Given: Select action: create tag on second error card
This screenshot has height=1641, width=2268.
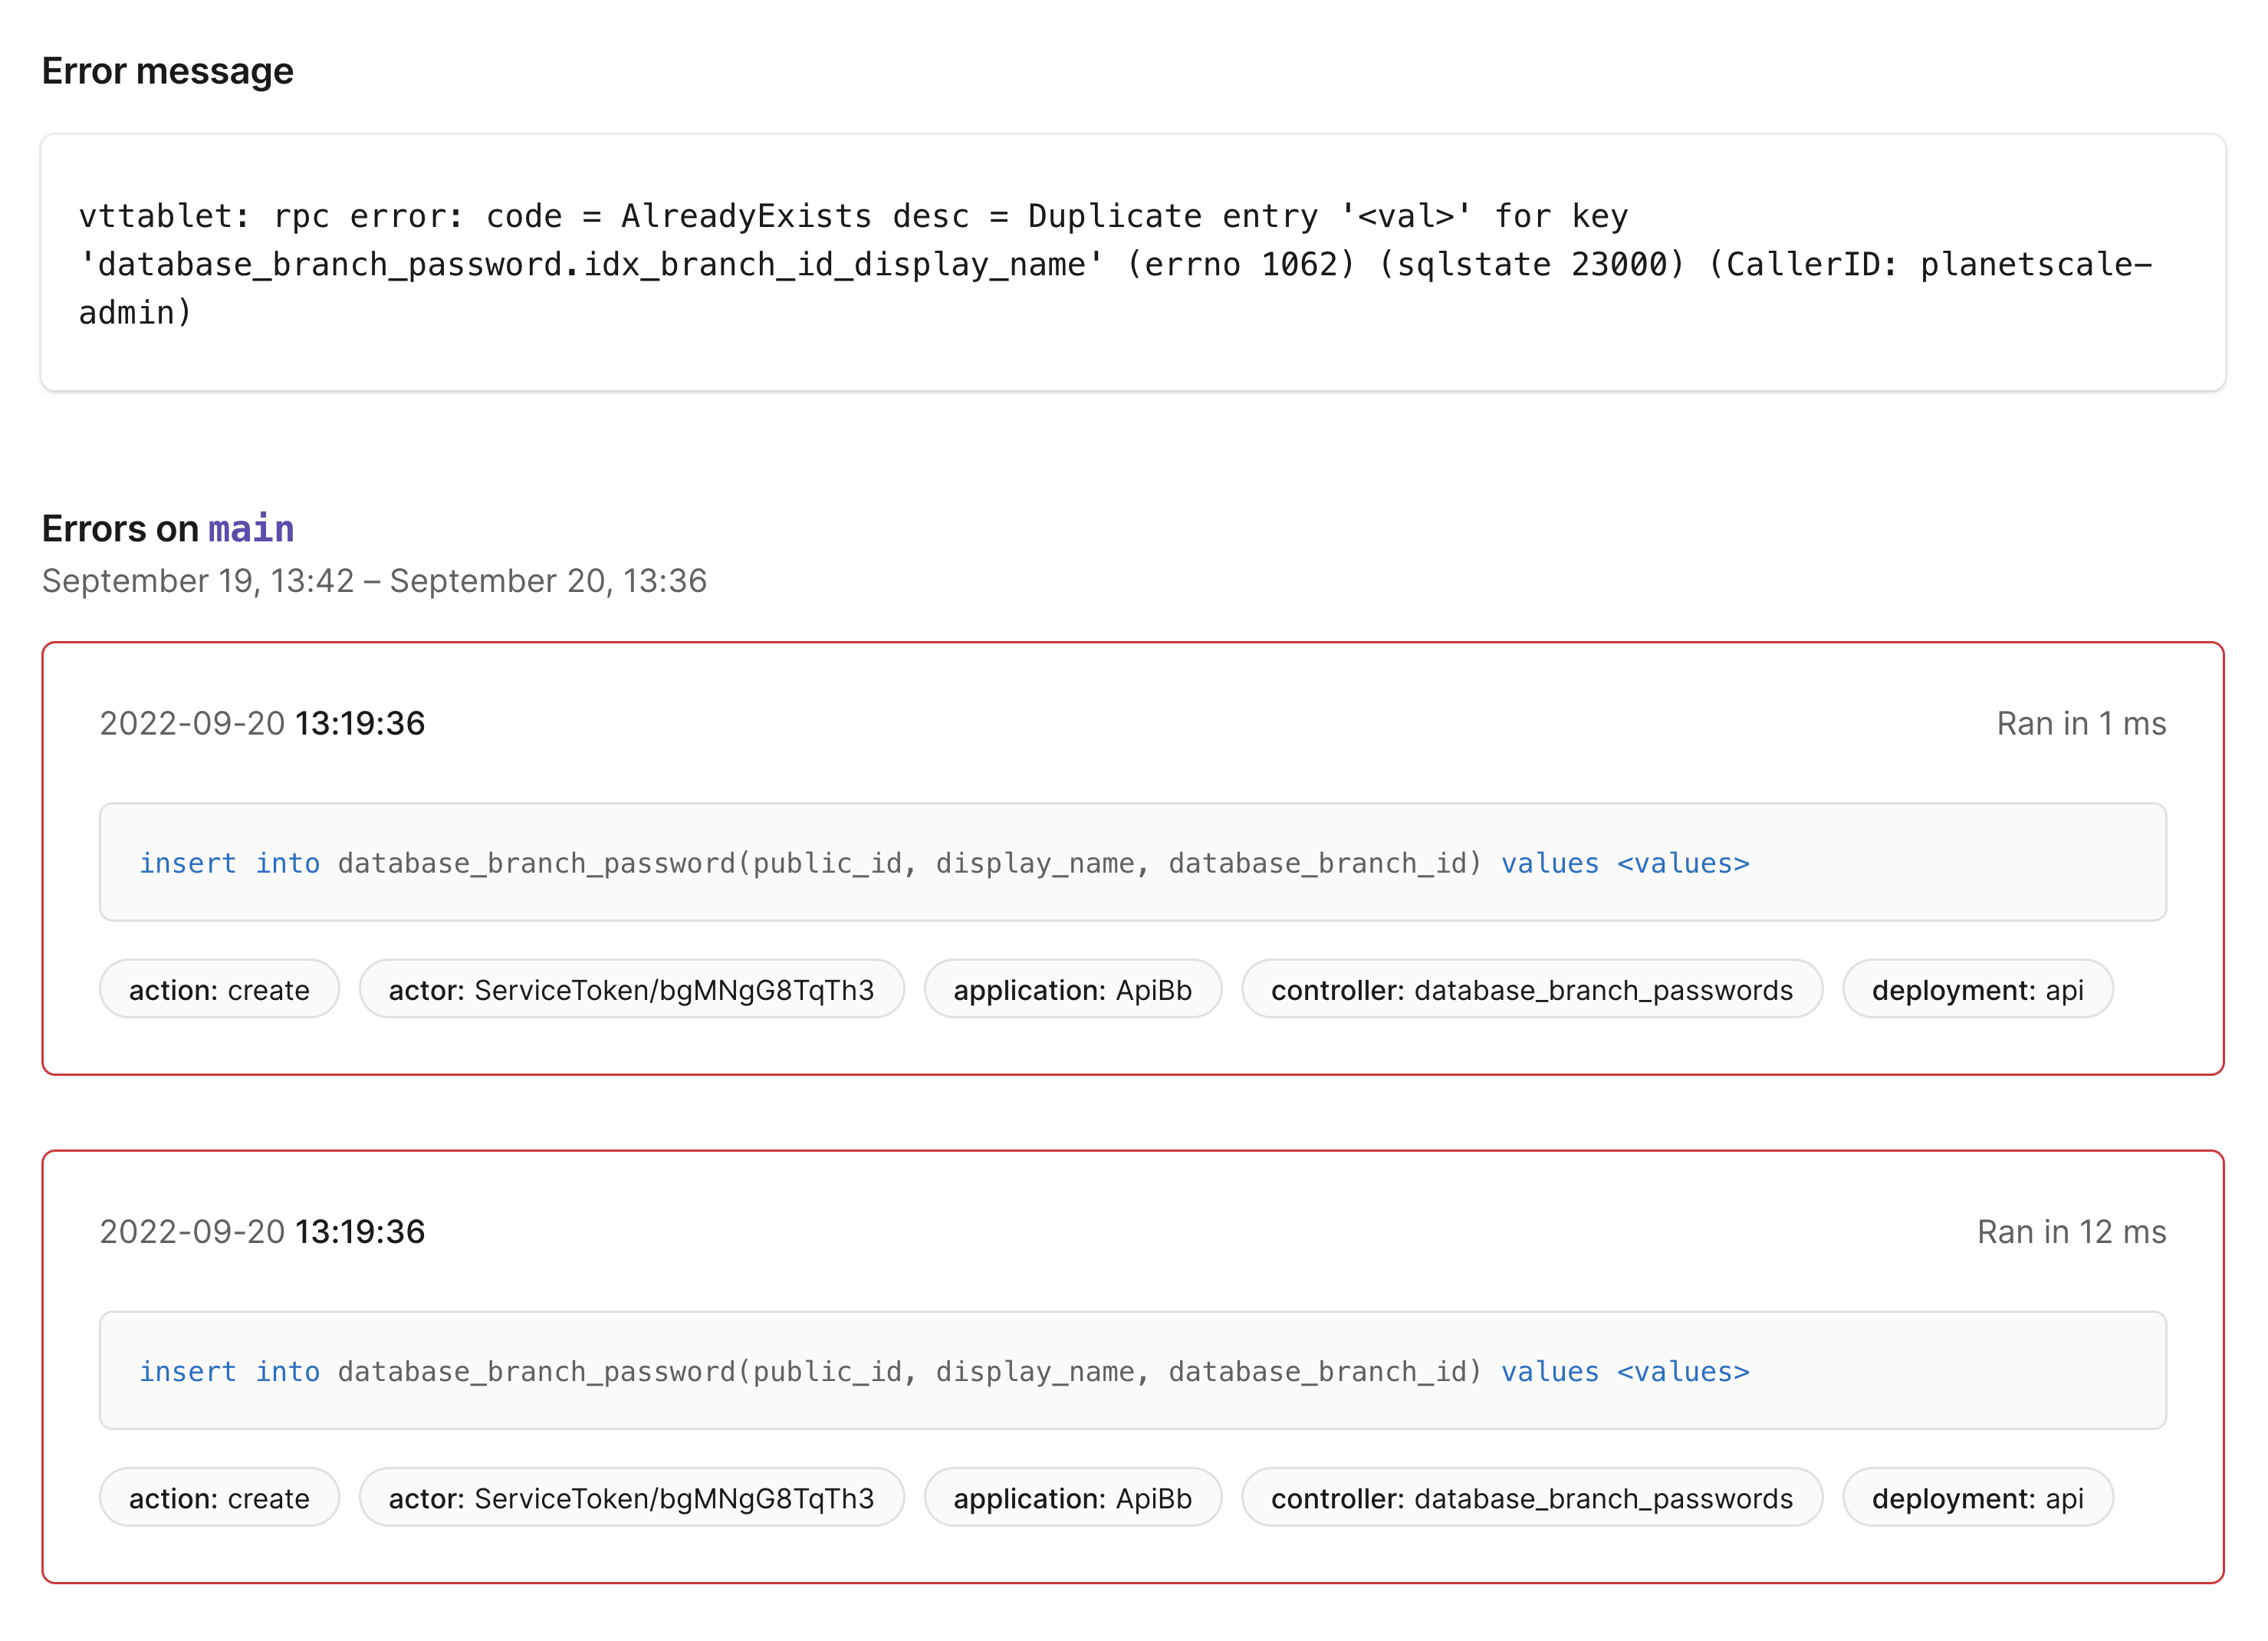Looking at the screenshot, I should (x=219, y=1498).
